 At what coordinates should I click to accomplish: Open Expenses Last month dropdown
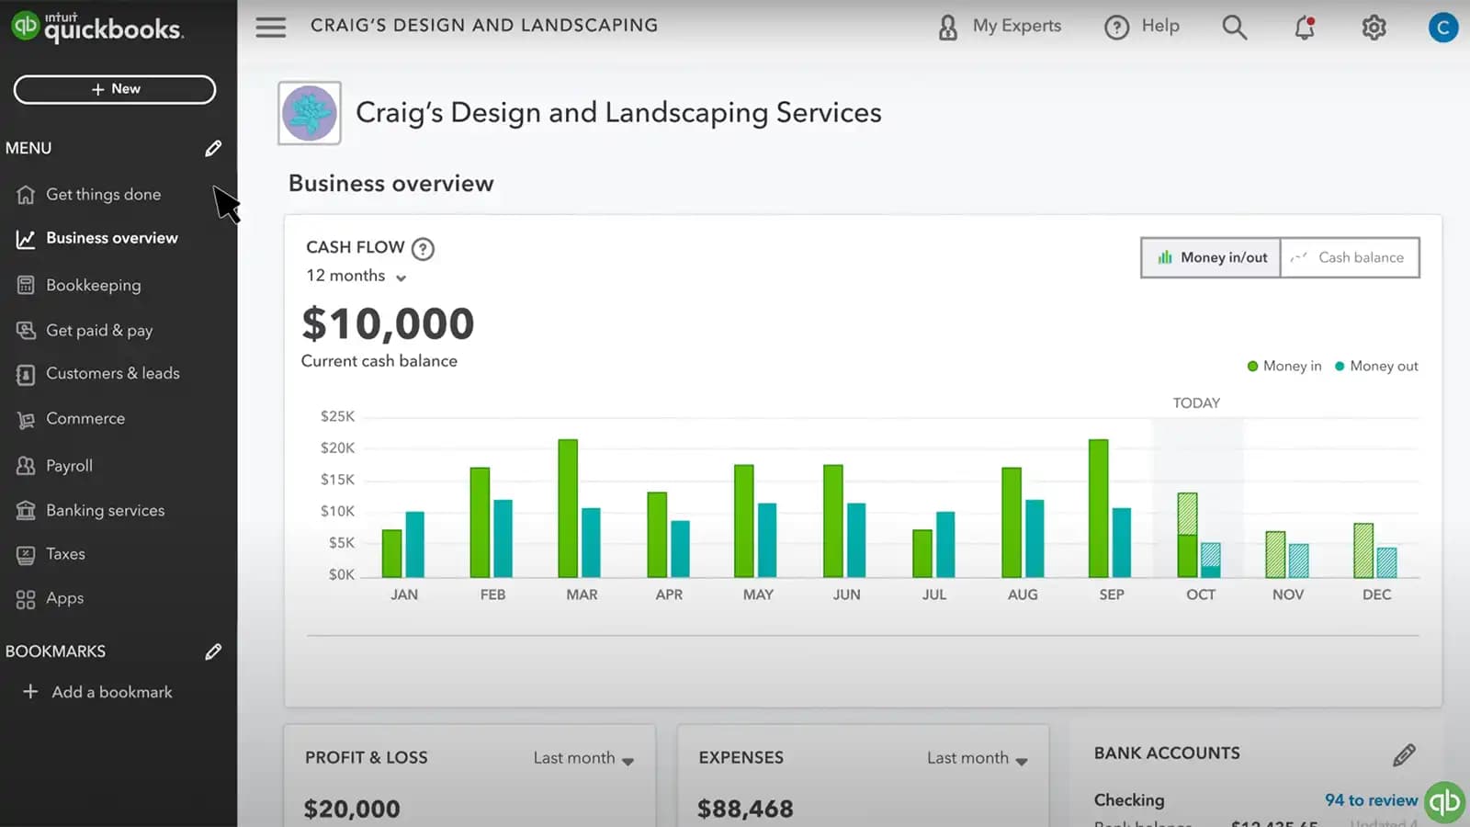coord(977,758)
